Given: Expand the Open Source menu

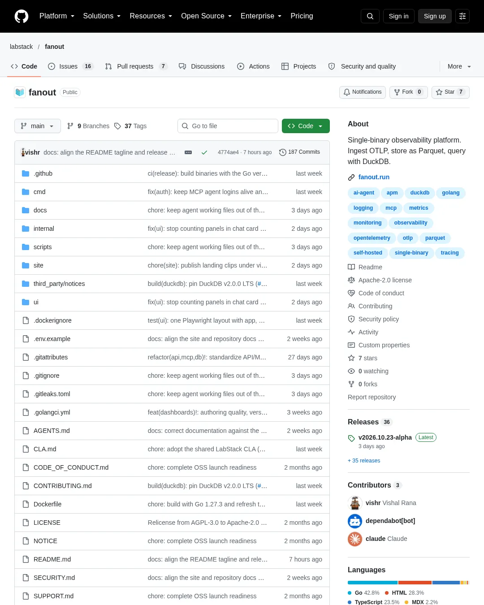Looking at the screenshot, I should coord(207,16).
